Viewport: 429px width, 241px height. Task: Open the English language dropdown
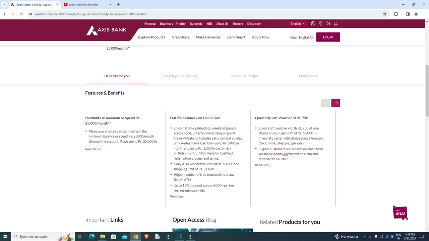(297, 23)
